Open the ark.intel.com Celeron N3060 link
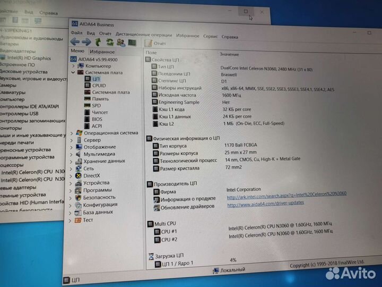The height and width of the screenshot is (287, 382). 286,195
